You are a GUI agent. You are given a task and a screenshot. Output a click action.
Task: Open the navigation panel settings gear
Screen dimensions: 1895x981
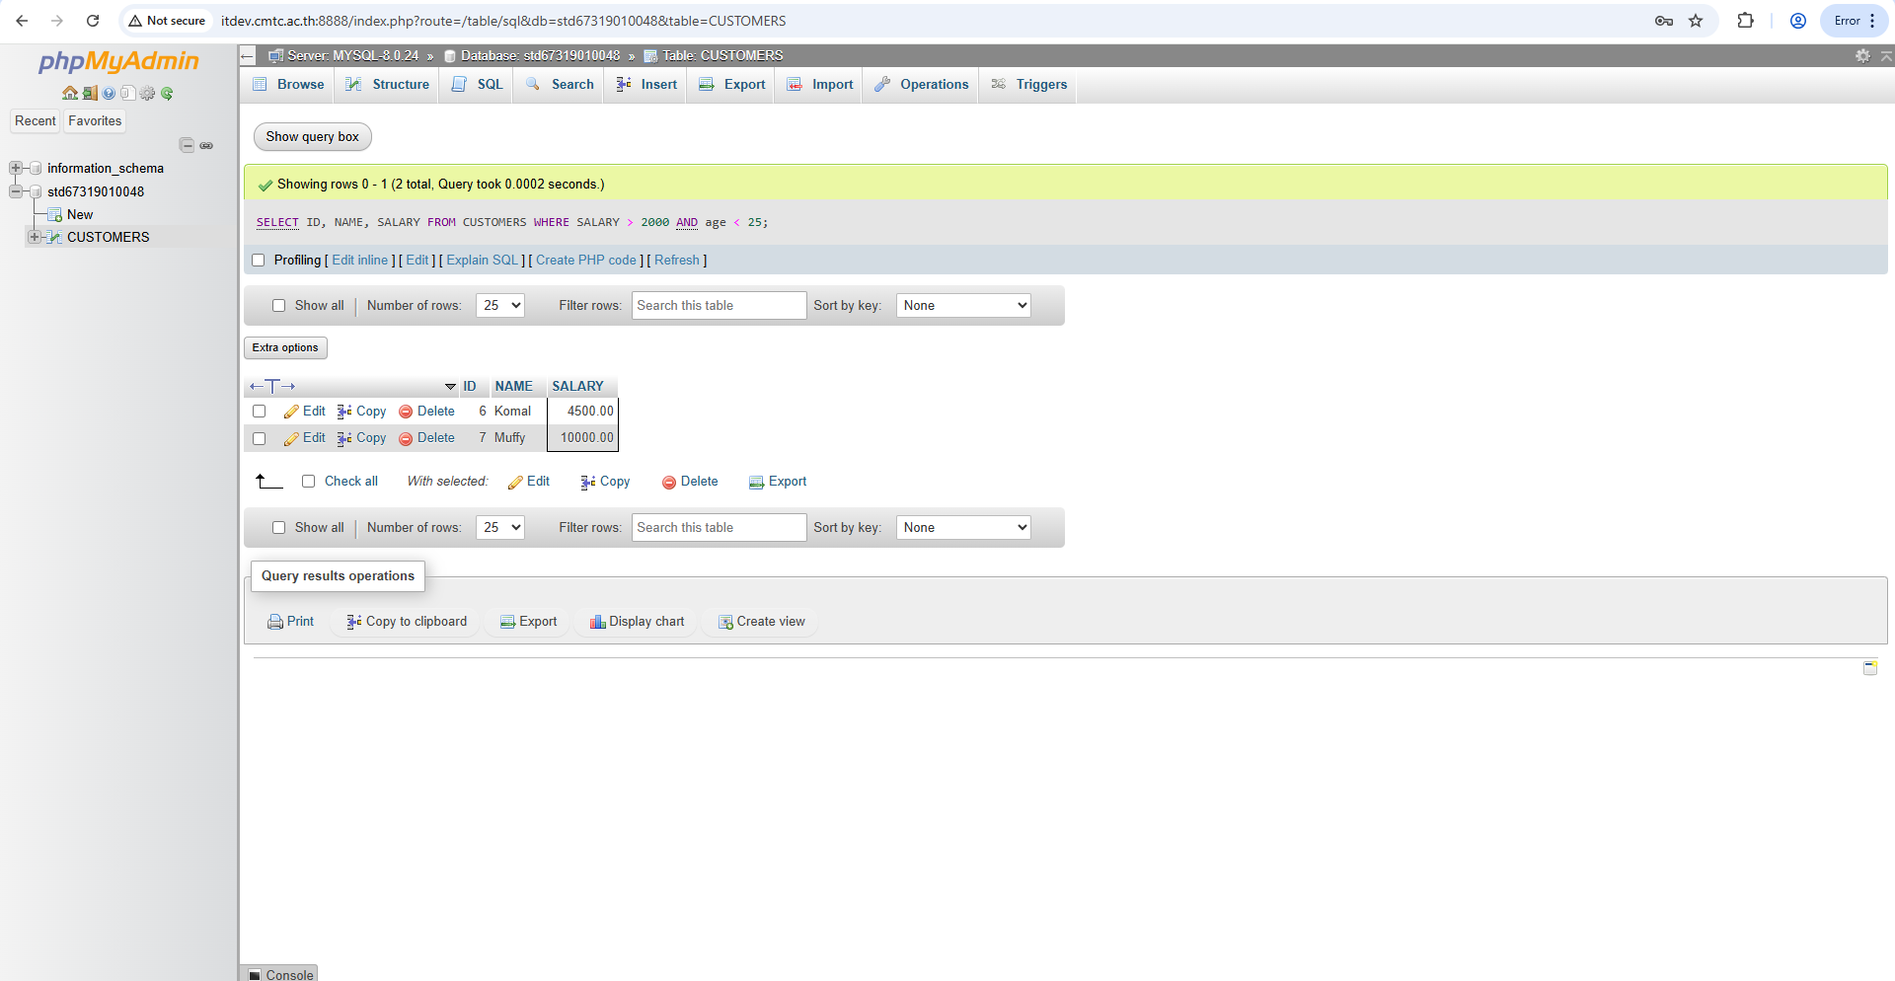(x=147, y=93)
